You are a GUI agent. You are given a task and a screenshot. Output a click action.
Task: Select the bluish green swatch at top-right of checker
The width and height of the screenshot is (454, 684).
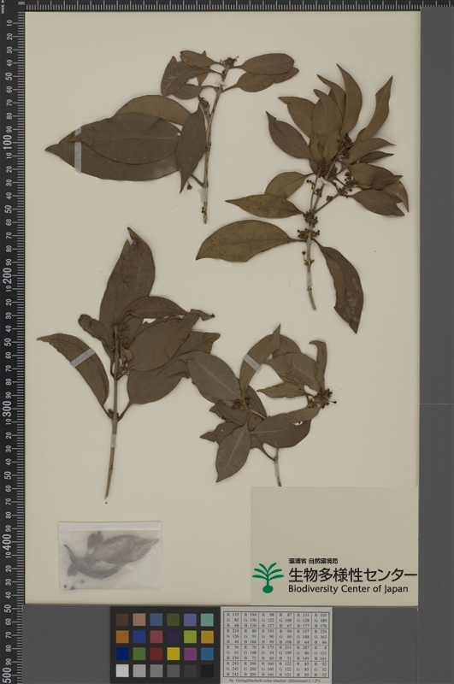tap(207, 619)
